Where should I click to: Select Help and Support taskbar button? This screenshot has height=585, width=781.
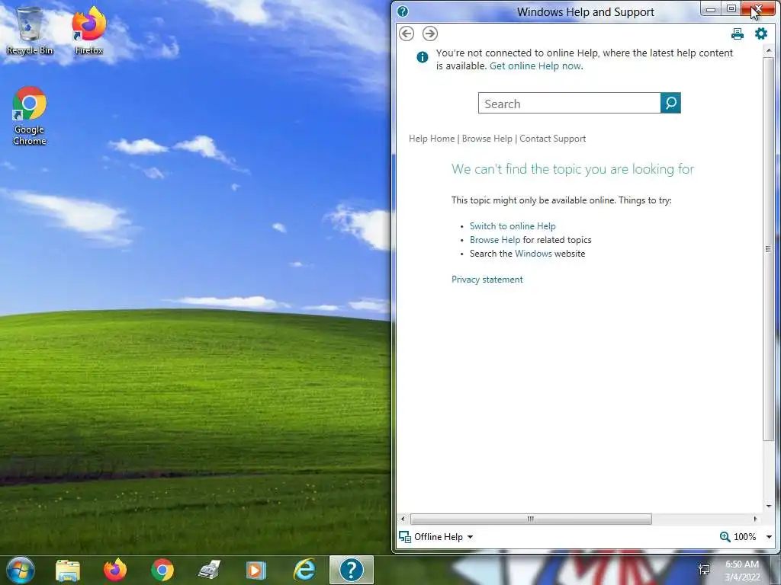351,570
